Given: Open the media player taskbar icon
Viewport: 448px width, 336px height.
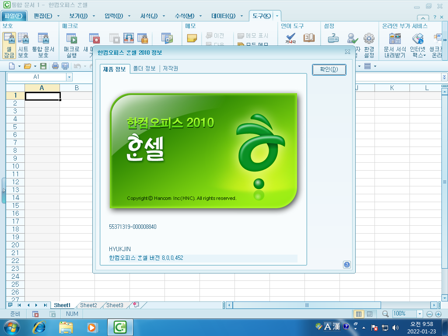Looking at the screenshot, I should pyautogui.click(x=92, y=327).
